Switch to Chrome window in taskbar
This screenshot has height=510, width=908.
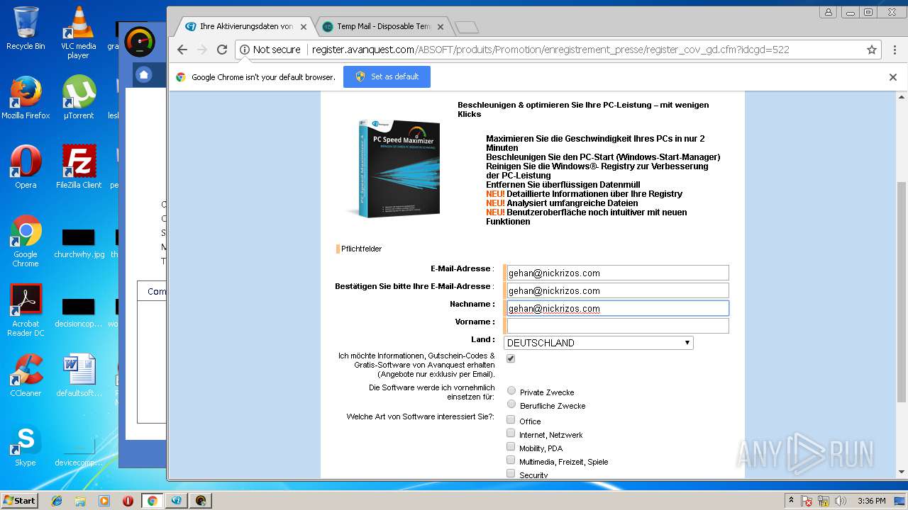coord(152,501)
